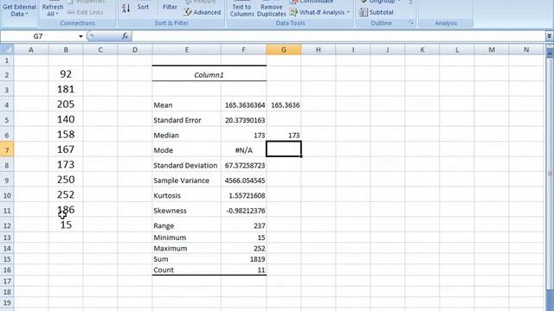Select column G header
554x311 pixels.
(x=284, y=50)
